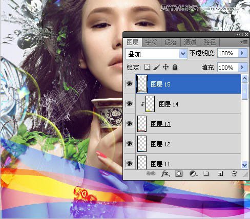Switch to the 路径 tab
250x219 pixels.
coord(210,42)
